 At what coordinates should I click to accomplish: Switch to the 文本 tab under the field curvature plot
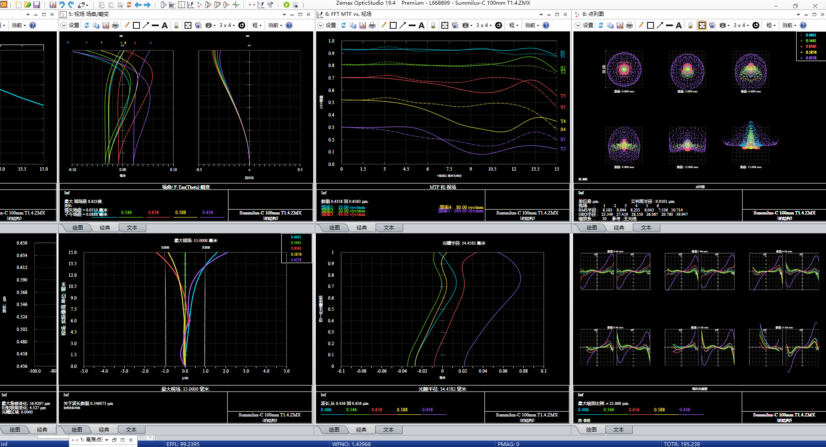click(132, 228)
